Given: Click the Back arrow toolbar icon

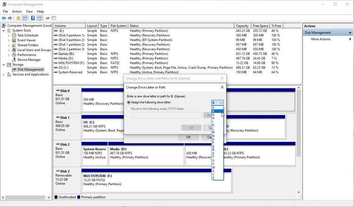Looking at the screenshot, I should pos(4,18).
